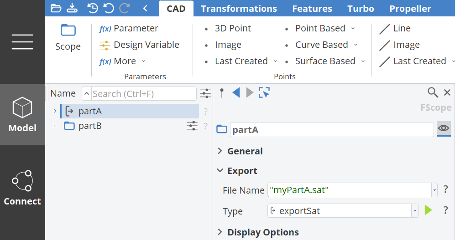Open the CAD ribbon tab

point(176,9)
